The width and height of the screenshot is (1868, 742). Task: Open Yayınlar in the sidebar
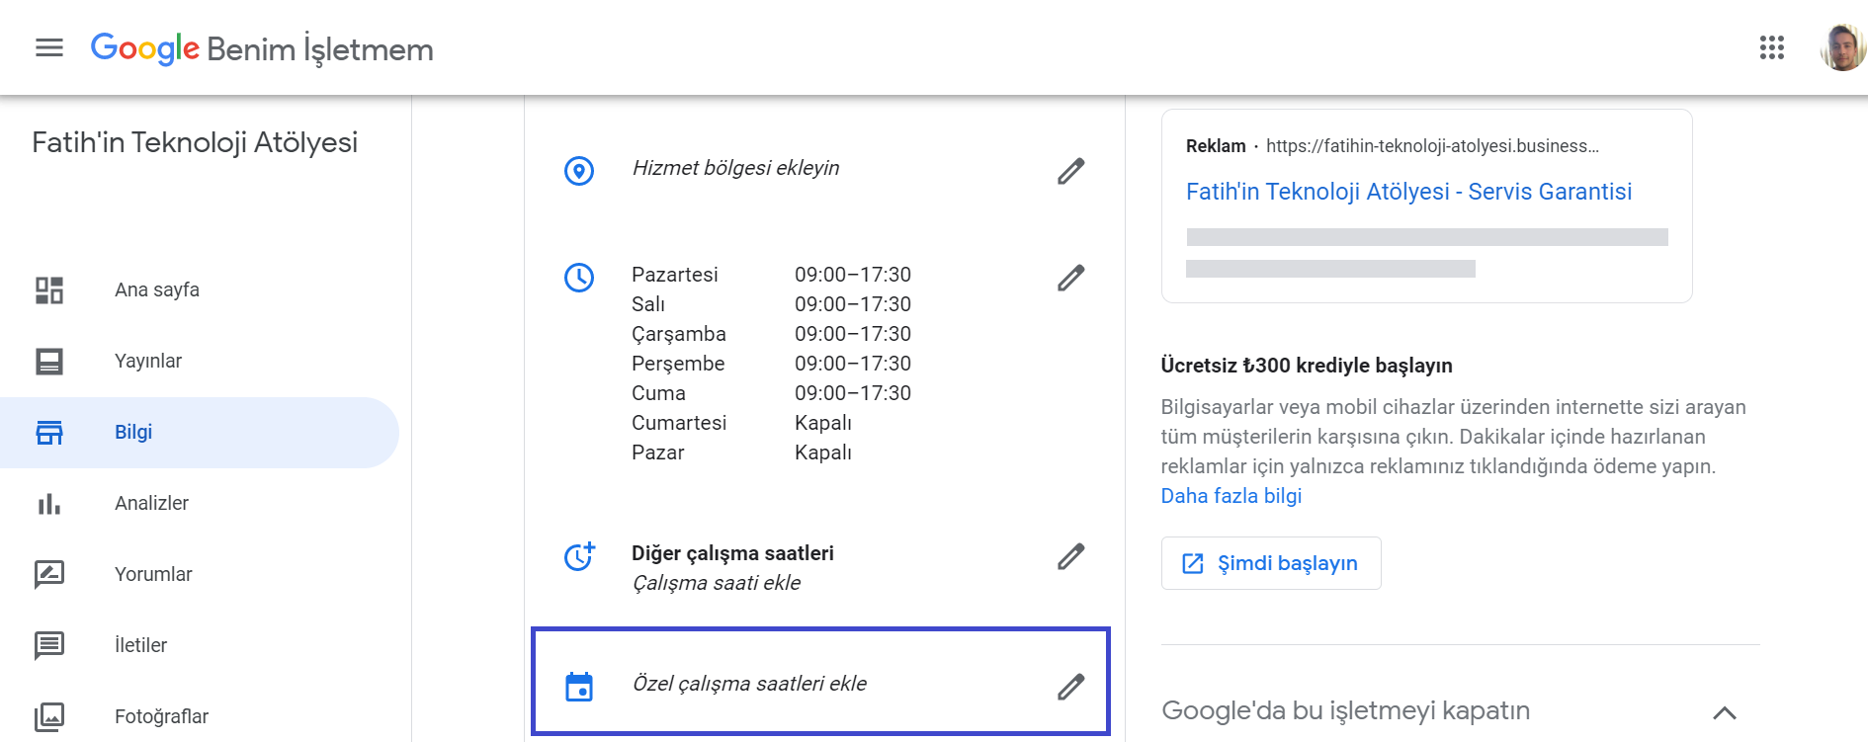point(148,361)
